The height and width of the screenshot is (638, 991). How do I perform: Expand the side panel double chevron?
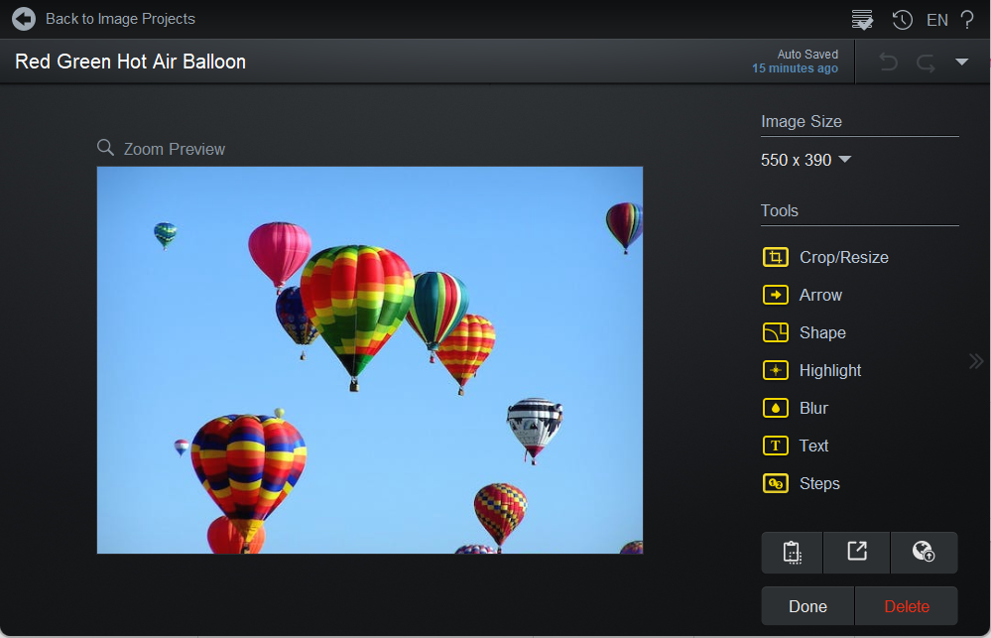pyautogui.click(x=976, y=361)
